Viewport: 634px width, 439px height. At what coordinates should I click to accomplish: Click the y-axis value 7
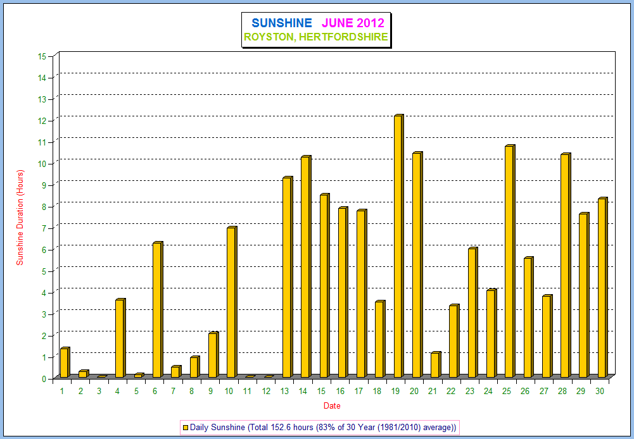[x=44, y=228]
